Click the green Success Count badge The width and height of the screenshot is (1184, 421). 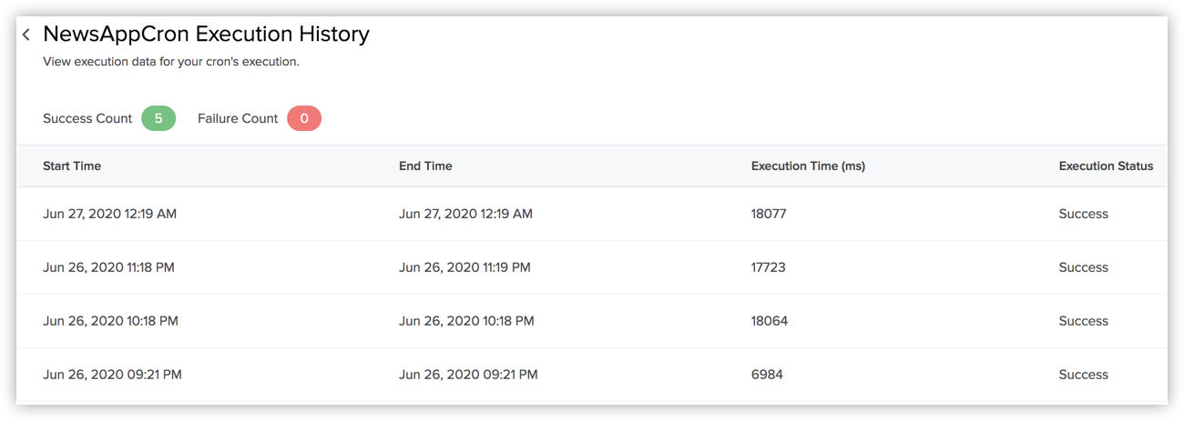click(x=158, y=118)
